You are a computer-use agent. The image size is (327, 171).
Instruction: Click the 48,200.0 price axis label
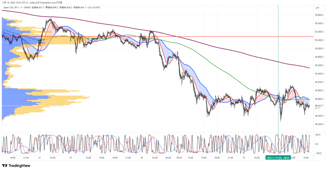[x=319, y=124]
